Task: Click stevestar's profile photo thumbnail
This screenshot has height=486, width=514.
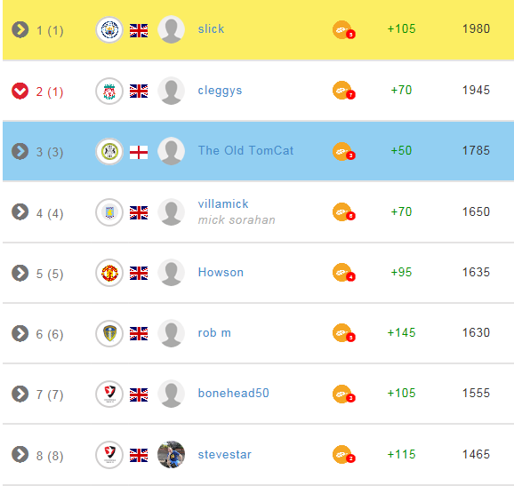Action: point(171,455)
